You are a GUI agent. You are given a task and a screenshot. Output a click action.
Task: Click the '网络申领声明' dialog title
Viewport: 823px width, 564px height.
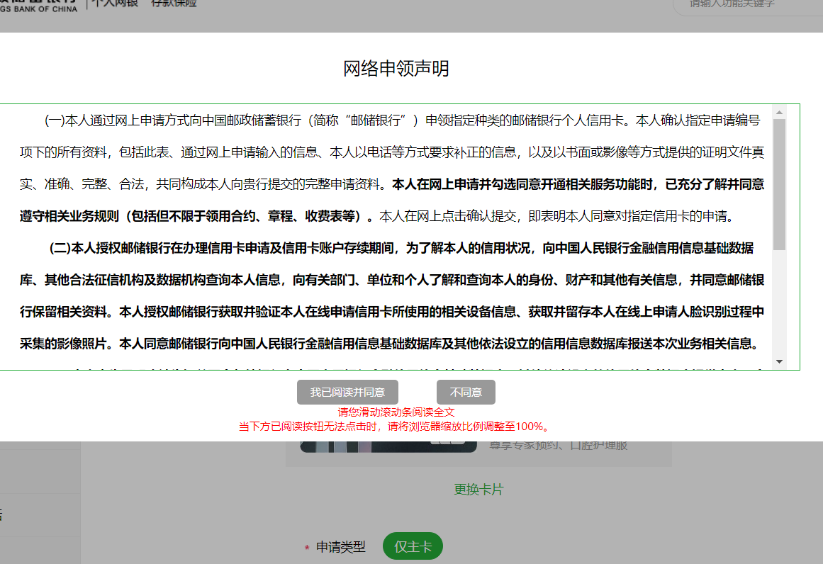tap(396, 69)
